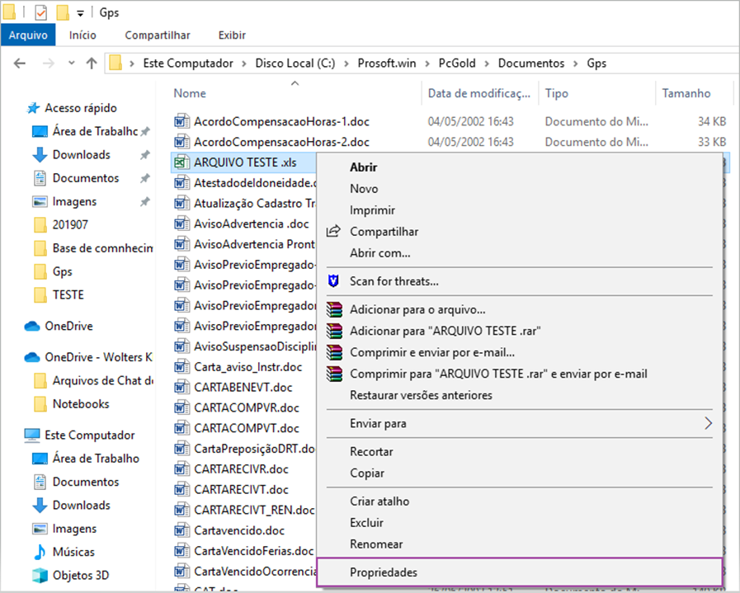The height and width of the screenshot is (593, 740).
Task: Go up one folder with the up arrow
Action: click(x=92, y=64)
